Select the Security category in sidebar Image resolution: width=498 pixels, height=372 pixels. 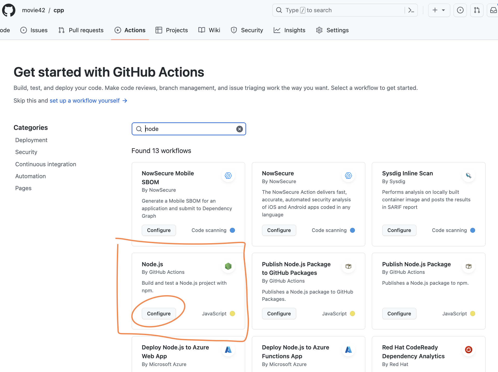[26, 152]
